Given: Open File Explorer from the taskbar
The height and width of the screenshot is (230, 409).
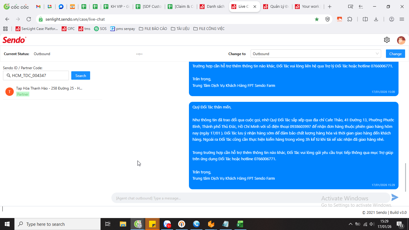Looking at the screenshot, I should tap(123, 224).
